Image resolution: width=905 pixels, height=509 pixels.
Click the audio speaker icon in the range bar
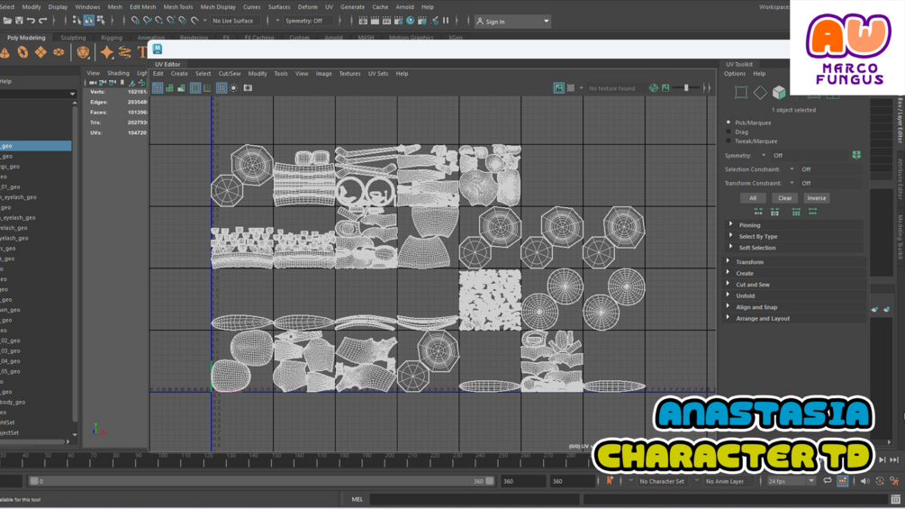(x=864, y=481)
